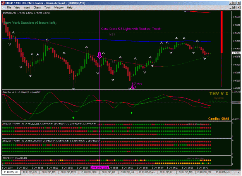This screenshot has width=242, height=176.
Task: Select the blue moving average line
Action: pos(106,40)
